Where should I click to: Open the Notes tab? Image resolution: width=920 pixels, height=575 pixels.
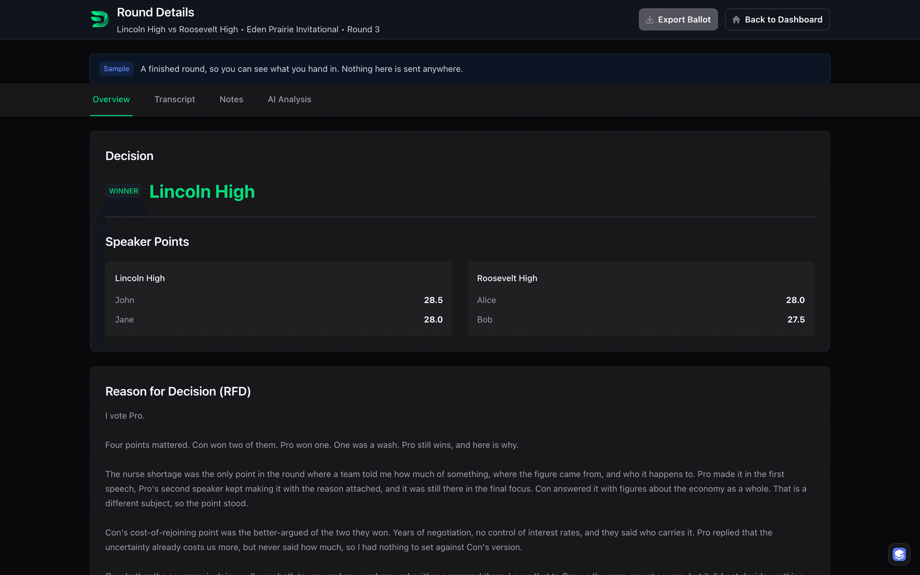(x=231, y=99)
